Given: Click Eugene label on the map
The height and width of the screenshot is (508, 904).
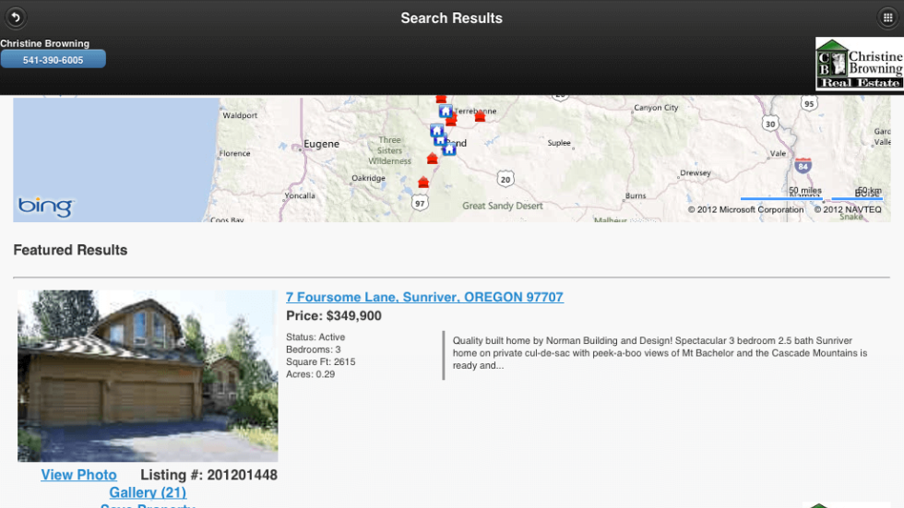Looking at the screenshot, I should point(321,144).
